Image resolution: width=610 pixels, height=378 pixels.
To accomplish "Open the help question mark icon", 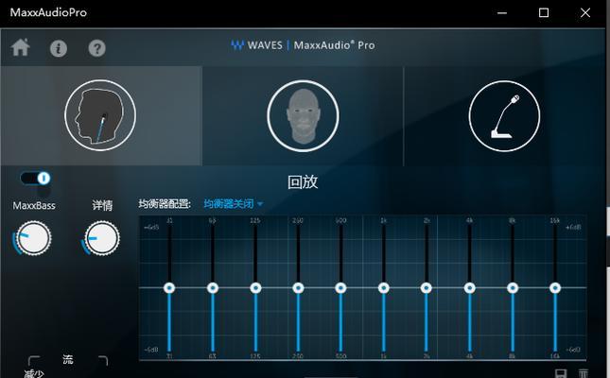I will [x=96, y=48].
